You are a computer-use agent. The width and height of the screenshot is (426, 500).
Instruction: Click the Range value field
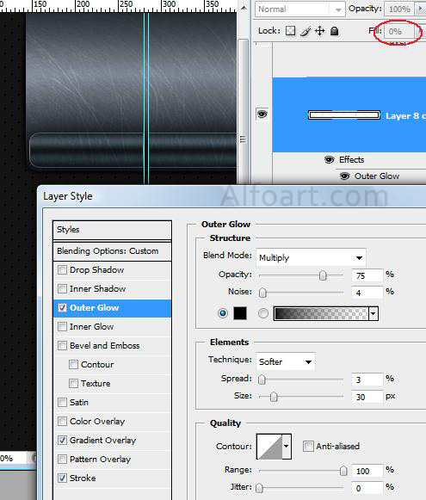367,471
